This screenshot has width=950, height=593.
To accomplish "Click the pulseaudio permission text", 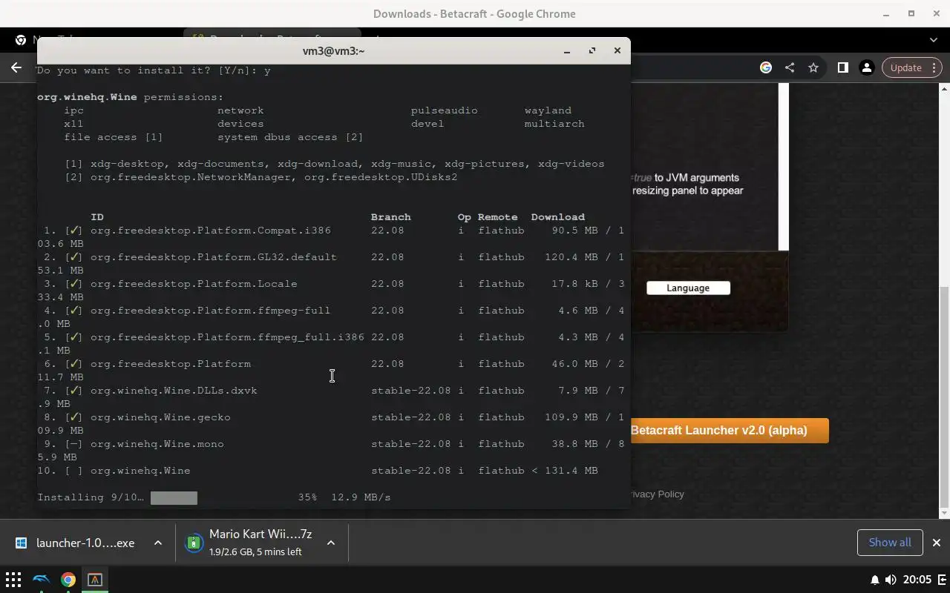I will [x=445, y=110].
